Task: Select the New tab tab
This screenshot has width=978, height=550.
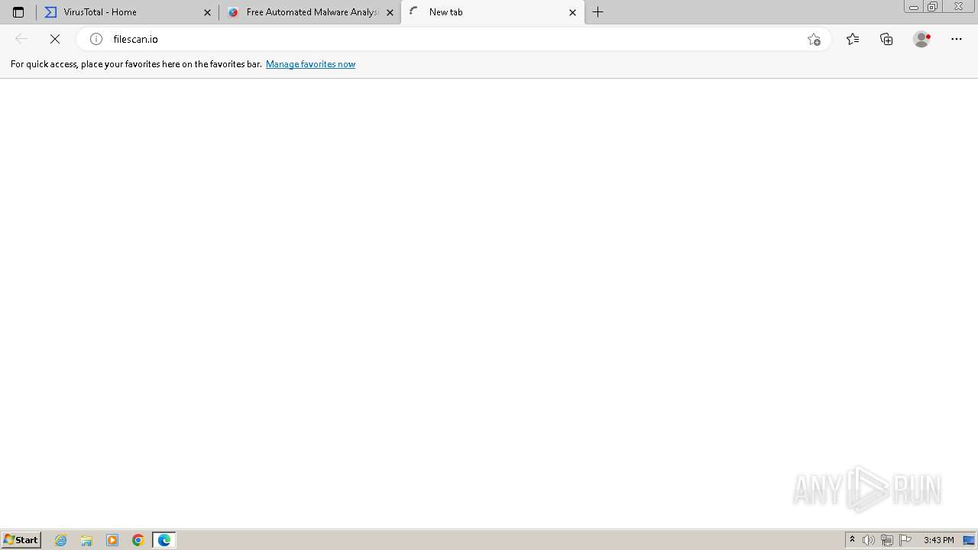Action: pyautogui.click(x=492, y=12)
